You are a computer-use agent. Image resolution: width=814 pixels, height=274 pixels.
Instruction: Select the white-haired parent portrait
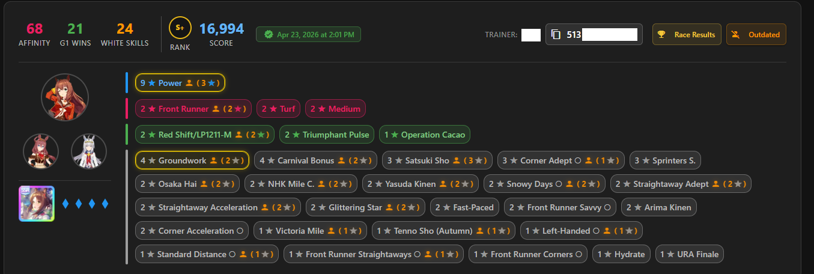[x=89, y=151]
